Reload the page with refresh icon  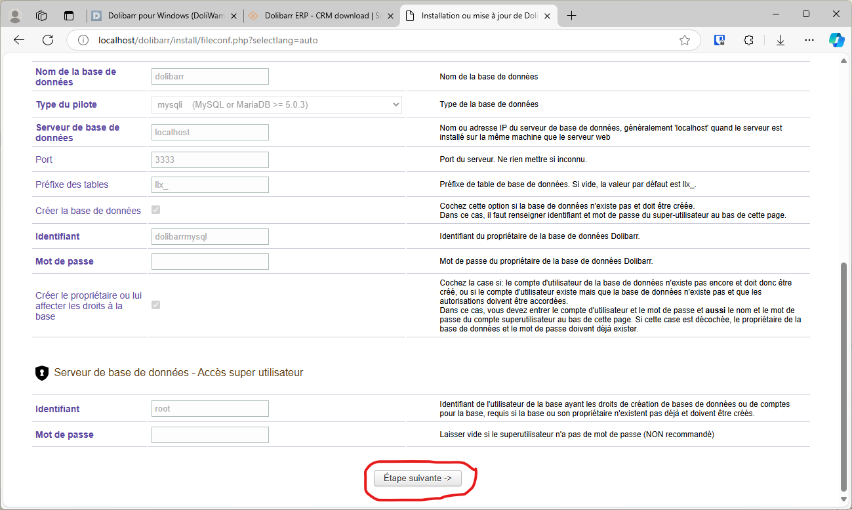[x=48, y=40]
